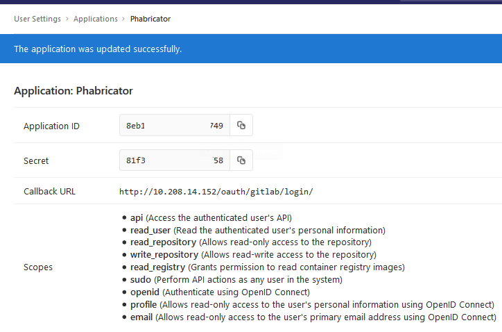This screenshot has width=502, height=332.
Task: Copy the Secret to clipboard
Action: [241, 160]
